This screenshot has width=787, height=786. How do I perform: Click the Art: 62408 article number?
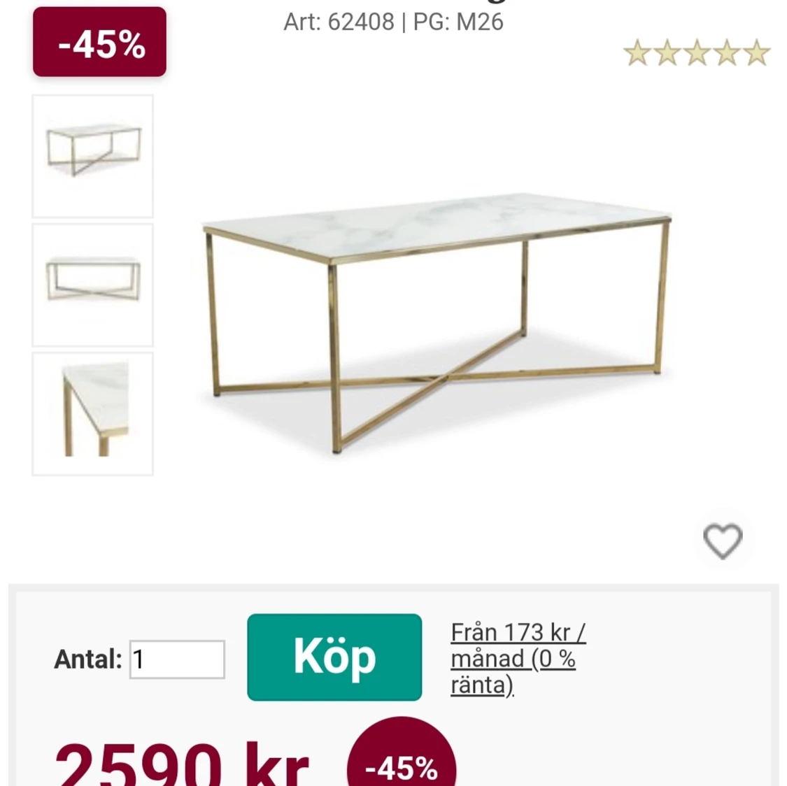(339, 22)
